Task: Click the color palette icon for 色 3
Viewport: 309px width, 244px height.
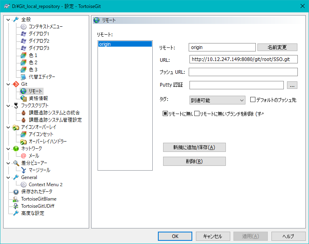Action: coord(24,70)
